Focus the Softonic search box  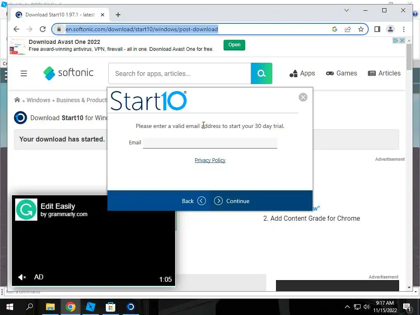click(180, 73)
